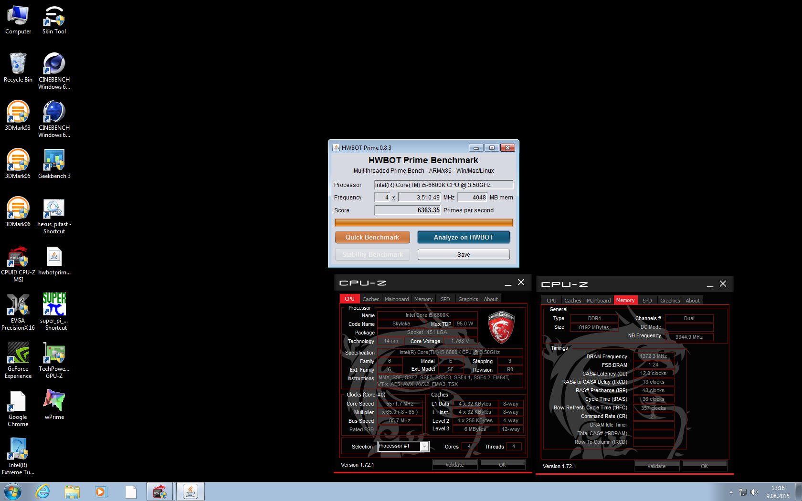Viewport: 802px width, 501px height.
Task: Select CPU tab in left CPU-Z window
Action: click(x=349, y=299)
